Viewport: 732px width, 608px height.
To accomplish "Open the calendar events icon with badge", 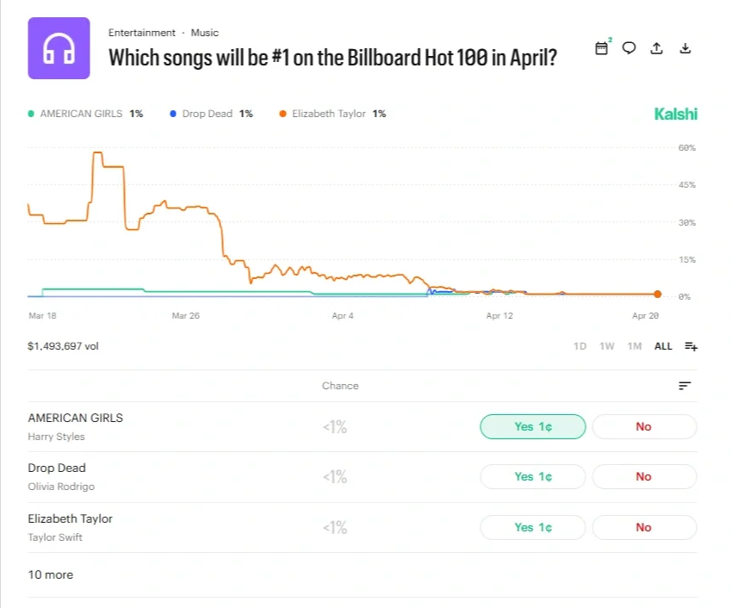I will pyautogui.click(x=601, y=48).
